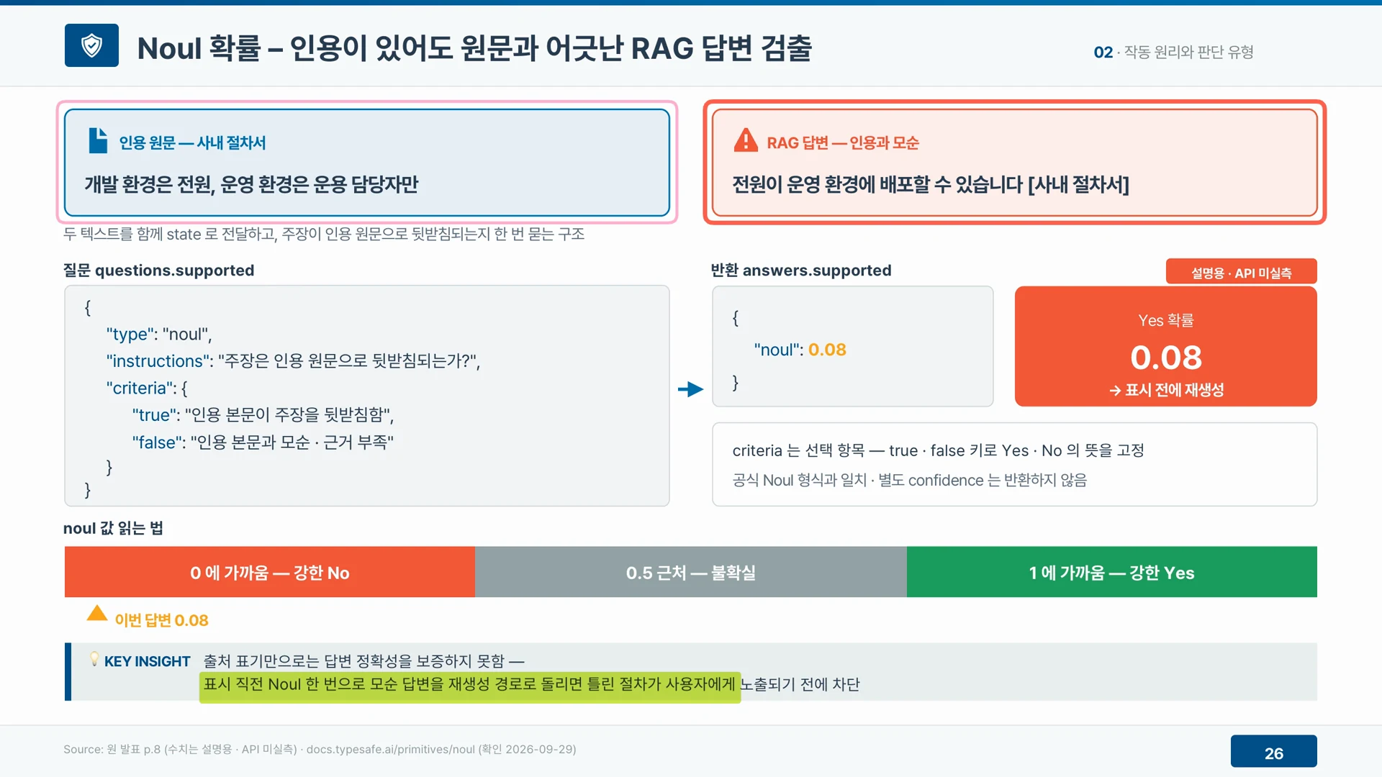Click the '설명용 · API 미실측' badge

click(1241, 272)
